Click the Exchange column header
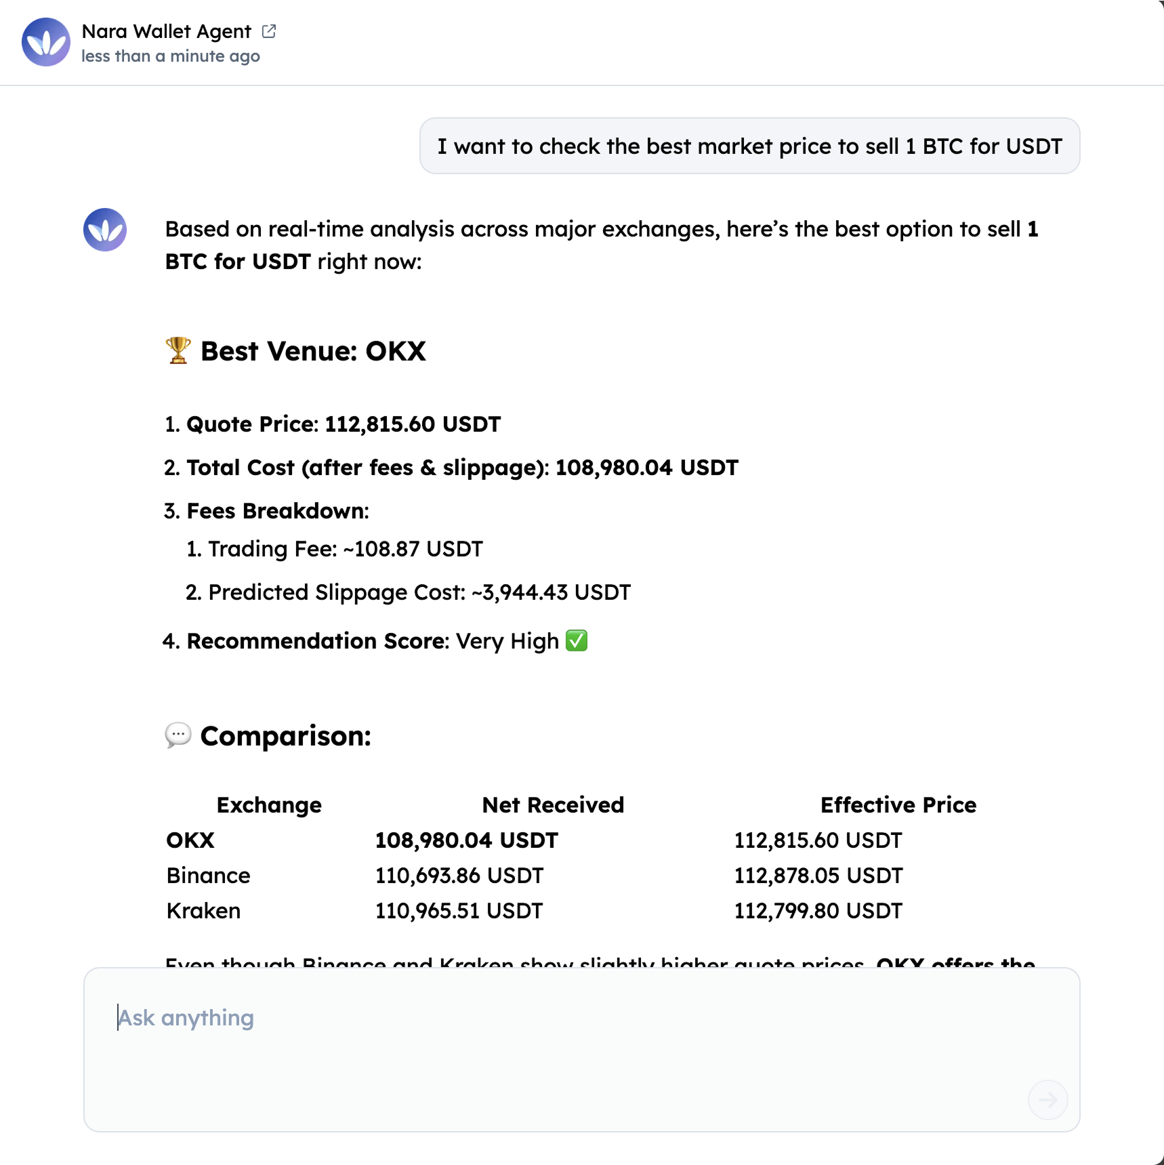Screen dimensions: 1164x1165 pos(269,804)
